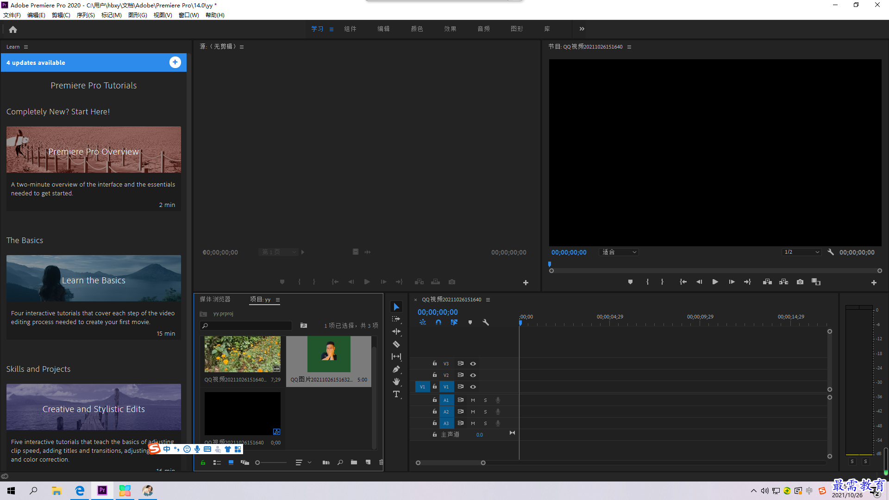Click Go to In point in Program monitor
This screenshot has height=500, width=889.
[683, 282]
